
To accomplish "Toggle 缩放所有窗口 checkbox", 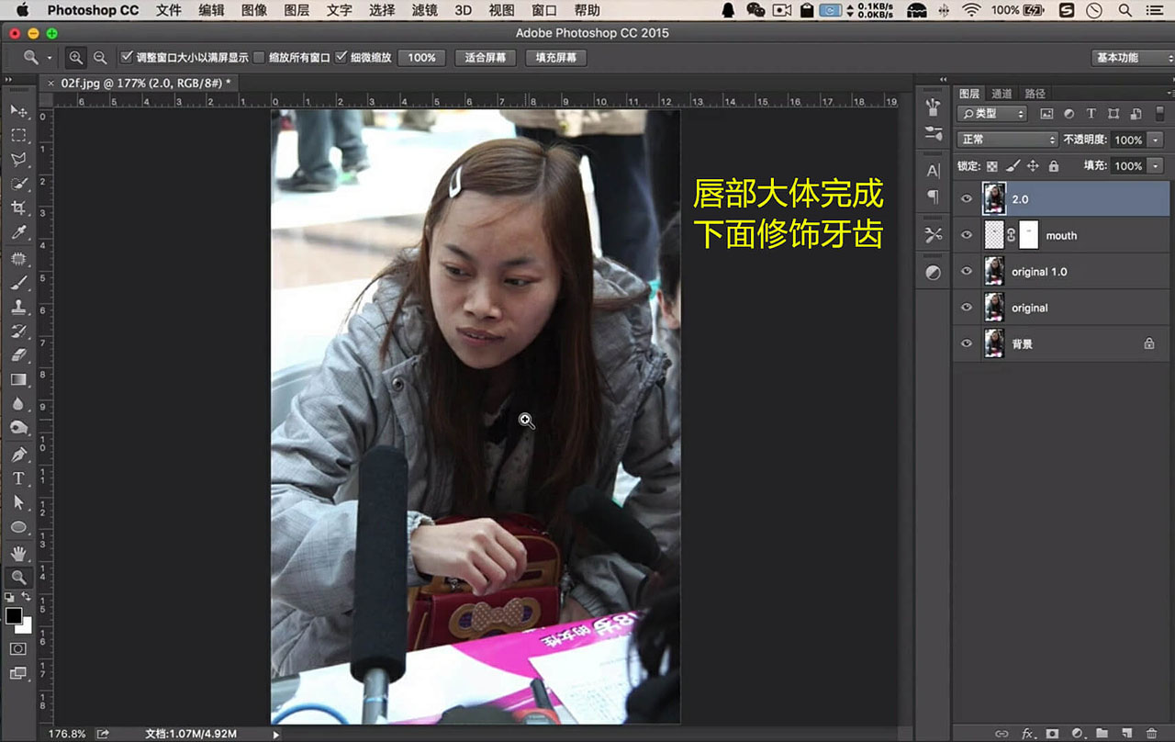I will [259, 57].
